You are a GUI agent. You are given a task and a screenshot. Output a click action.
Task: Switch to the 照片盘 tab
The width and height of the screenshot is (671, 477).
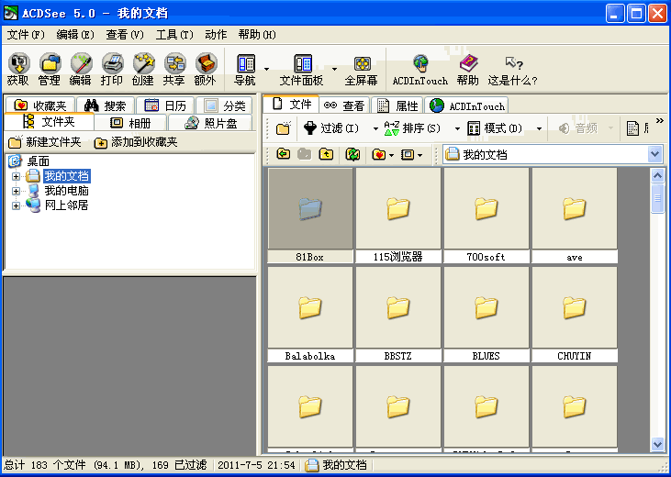[210, 123]
